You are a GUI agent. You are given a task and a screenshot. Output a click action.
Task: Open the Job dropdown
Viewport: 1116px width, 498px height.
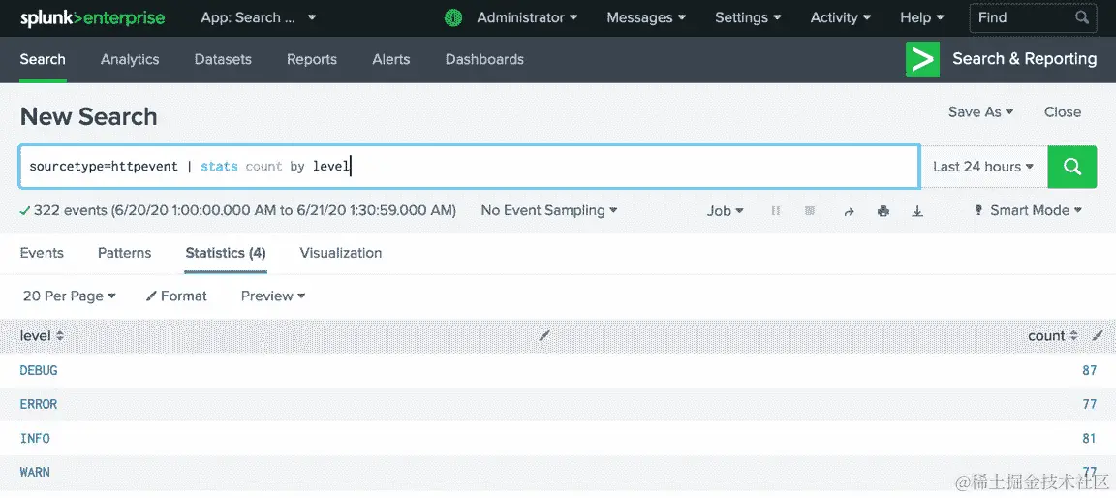(725, 210)
